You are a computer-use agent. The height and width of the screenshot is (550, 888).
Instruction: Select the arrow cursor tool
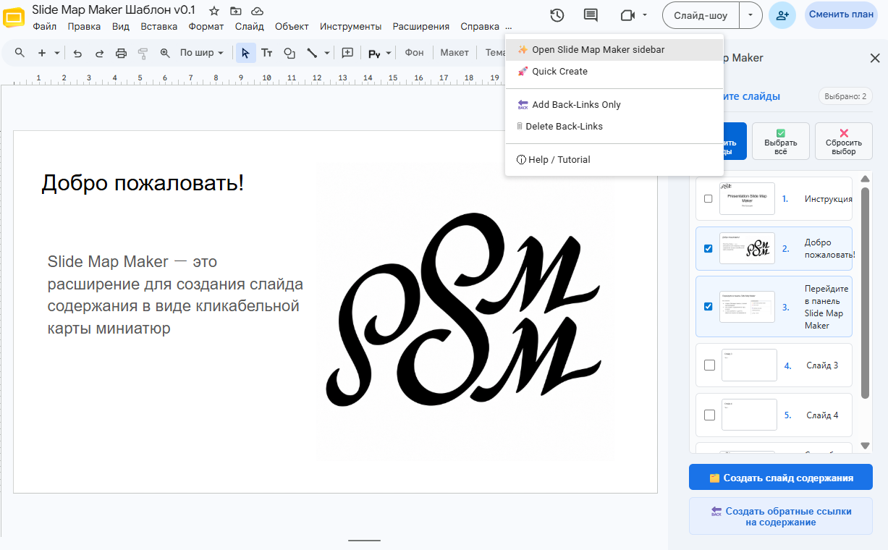point(245,53)
